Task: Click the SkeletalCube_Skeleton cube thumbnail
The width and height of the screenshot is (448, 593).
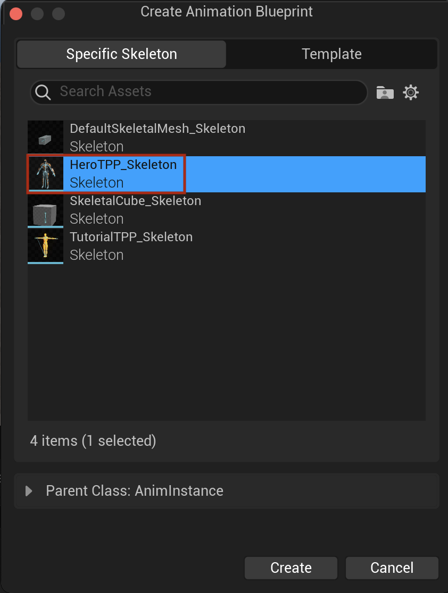Action: (45, 210)
